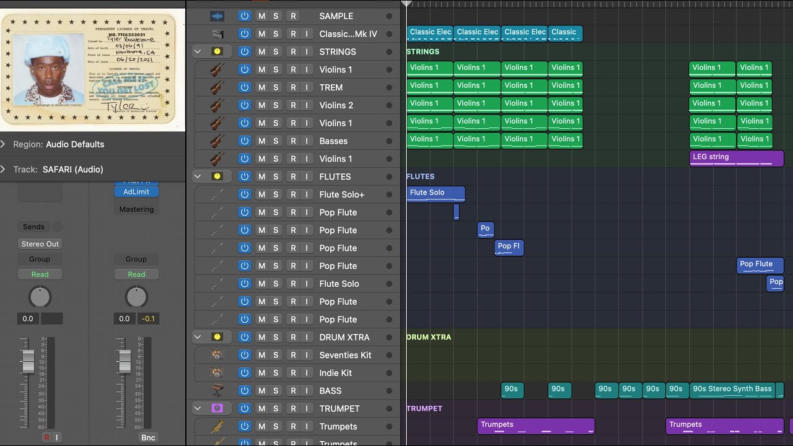The width and height of the screenshot is (793, 446).
Task: Expand the Region: Audio Defaults inspector
Action: tap(3, 144)
